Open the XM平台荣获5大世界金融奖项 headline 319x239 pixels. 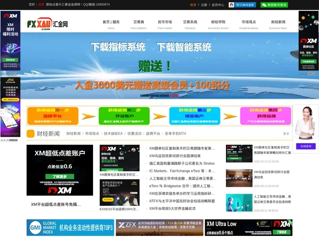tap(172, 208)
